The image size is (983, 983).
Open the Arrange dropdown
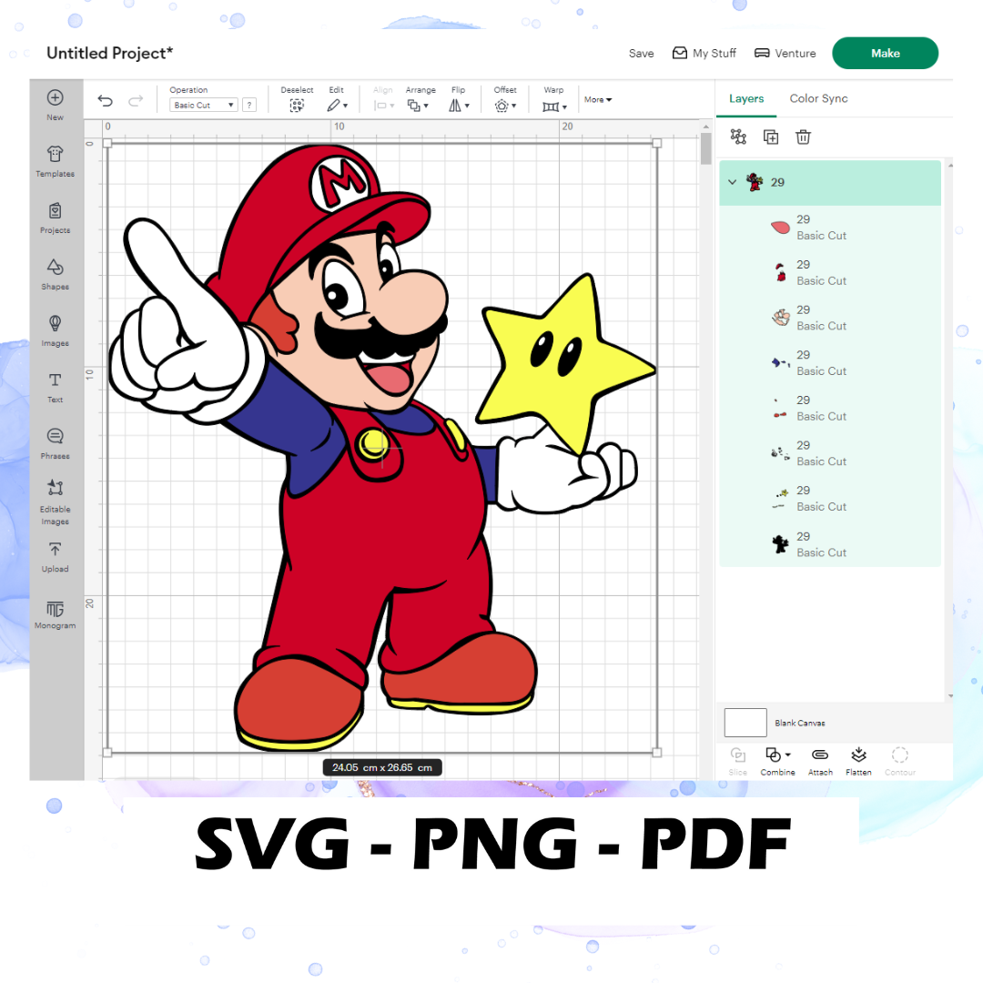tap(418, 106)
